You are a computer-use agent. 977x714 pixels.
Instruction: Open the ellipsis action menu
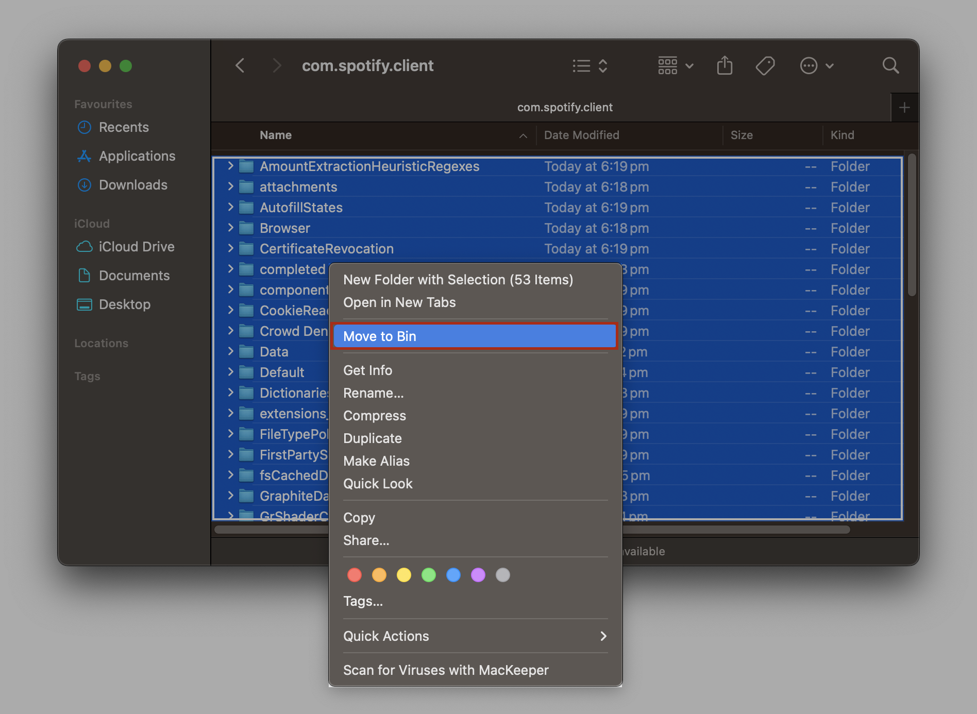coord(817,66)
